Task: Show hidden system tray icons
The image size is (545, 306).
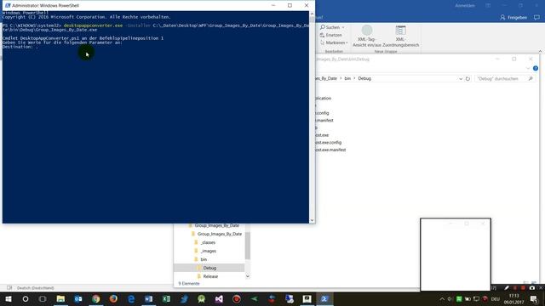Action: [x=442, y=299]
